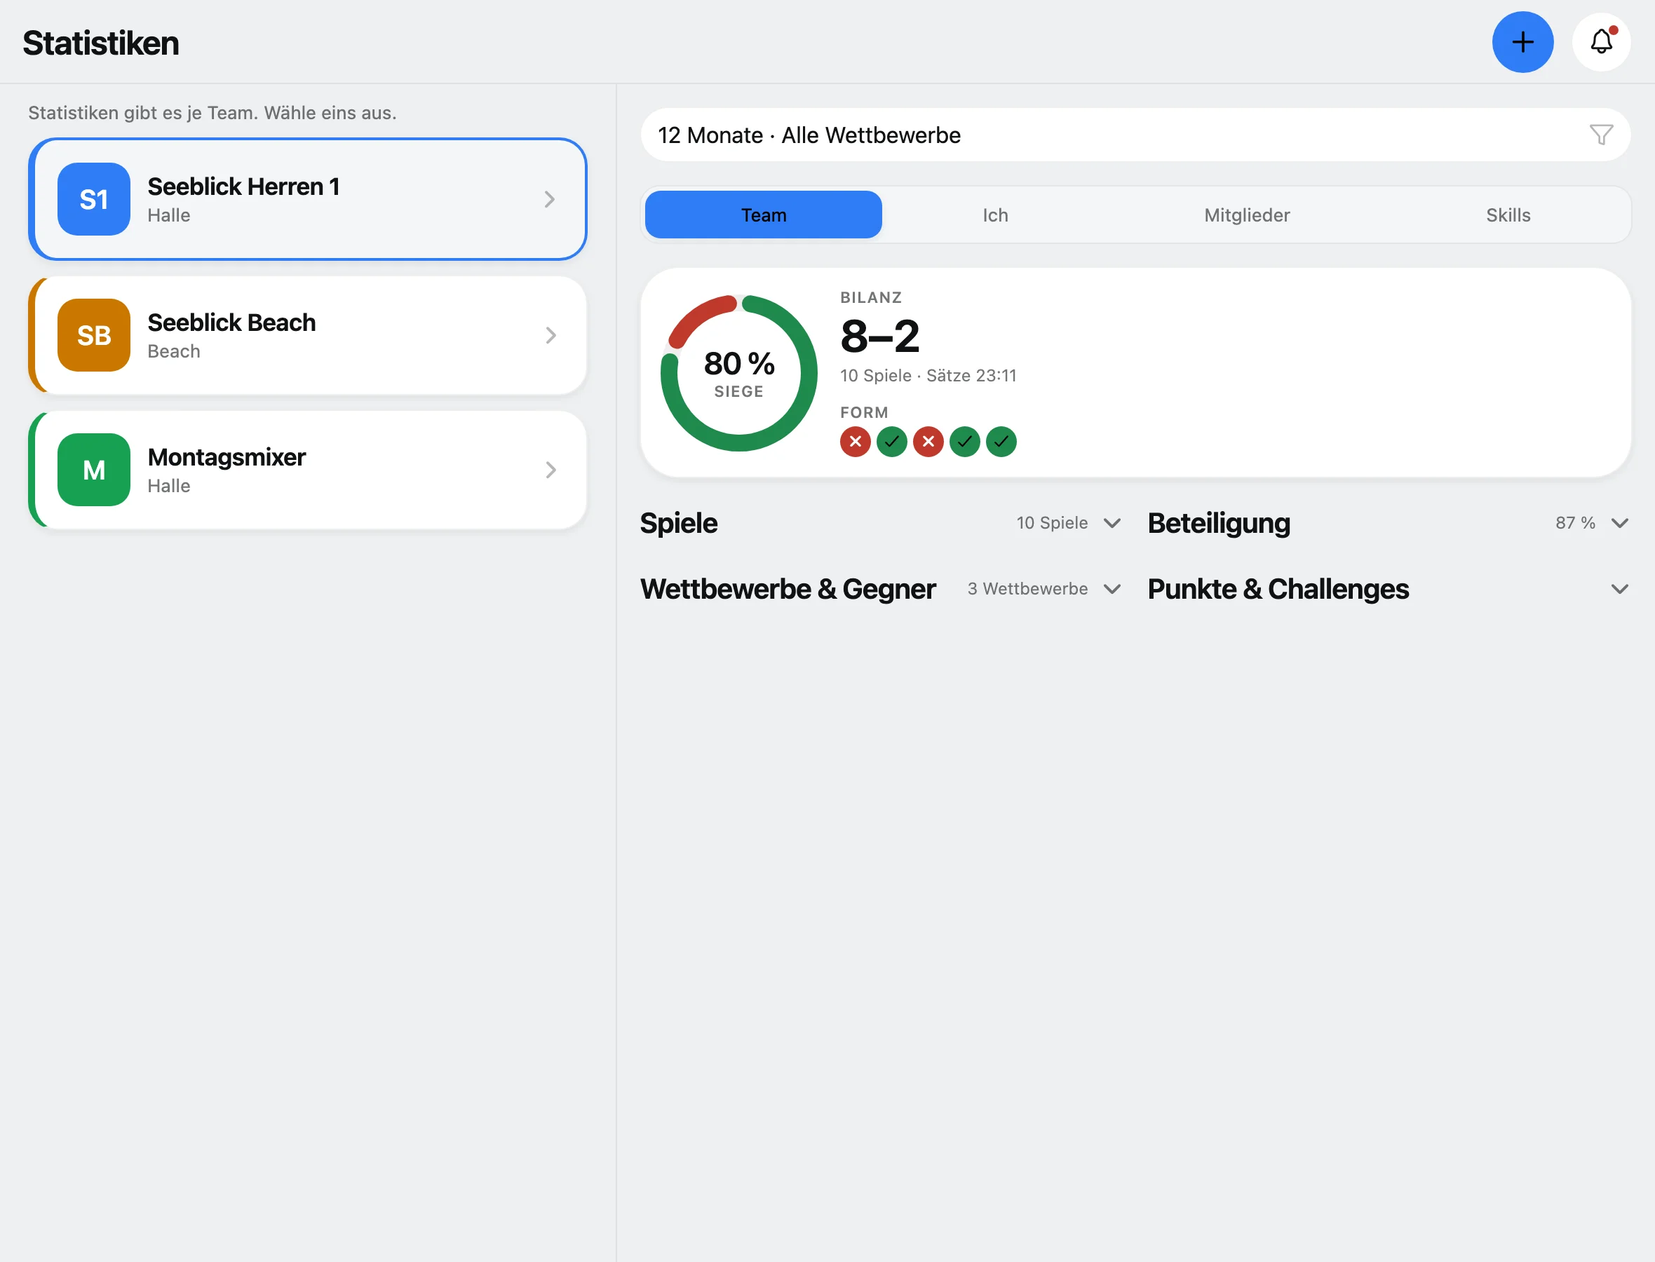Select the SB team avatar badge

point(94,335)
